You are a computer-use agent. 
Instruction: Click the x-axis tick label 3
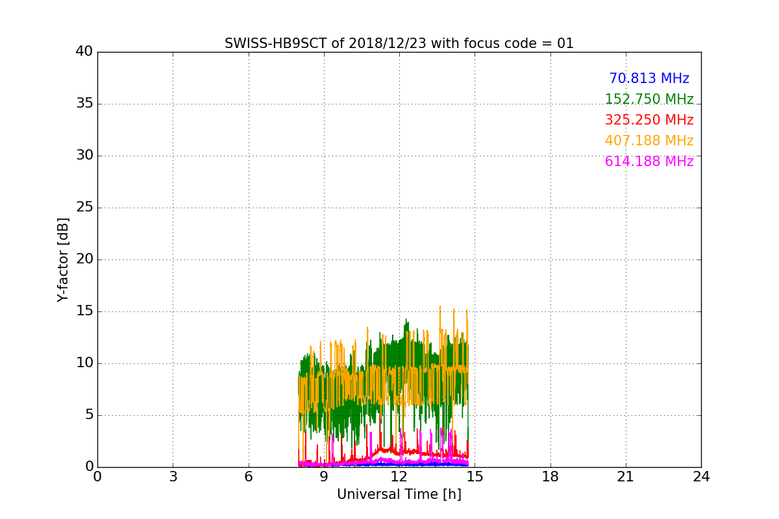point(173,477)
